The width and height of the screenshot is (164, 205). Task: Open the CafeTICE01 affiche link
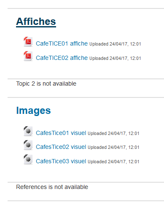click(x=62, y=43)
